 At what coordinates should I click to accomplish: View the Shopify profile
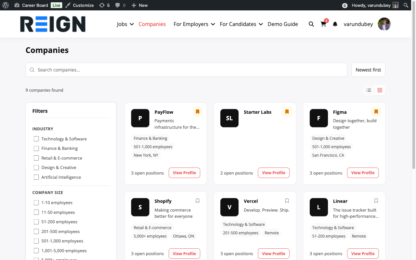coord(184,254)
